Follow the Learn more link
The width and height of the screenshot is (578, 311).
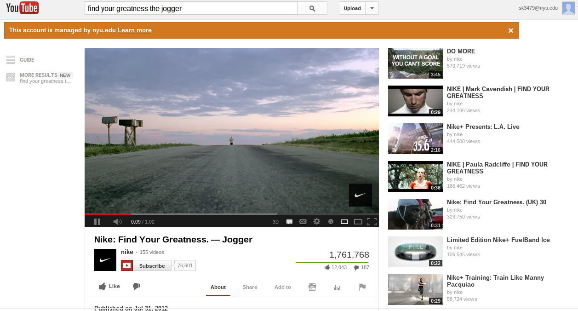(135, 30)
